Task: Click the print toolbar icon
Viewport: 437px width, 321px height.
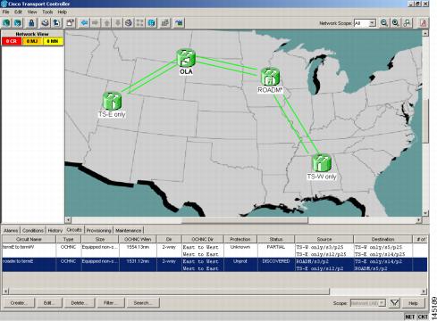Action: tap(45, 23)
